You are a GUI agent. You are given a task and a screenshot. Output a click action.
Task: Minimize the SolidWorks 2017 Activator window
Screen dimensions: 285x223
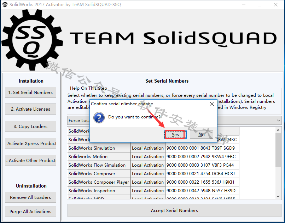244,5
